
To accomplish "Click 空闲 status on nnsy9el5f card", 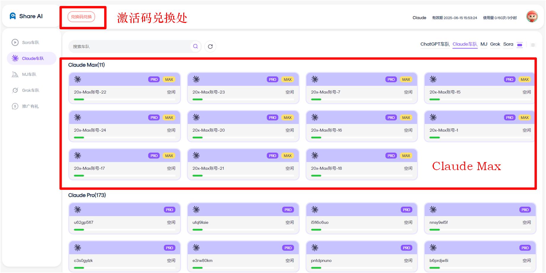I will (526, 222).
